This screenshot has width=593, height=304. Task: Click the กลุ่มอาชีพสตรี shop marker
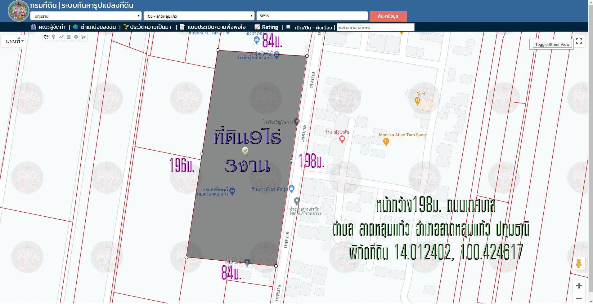coord(232,191)
